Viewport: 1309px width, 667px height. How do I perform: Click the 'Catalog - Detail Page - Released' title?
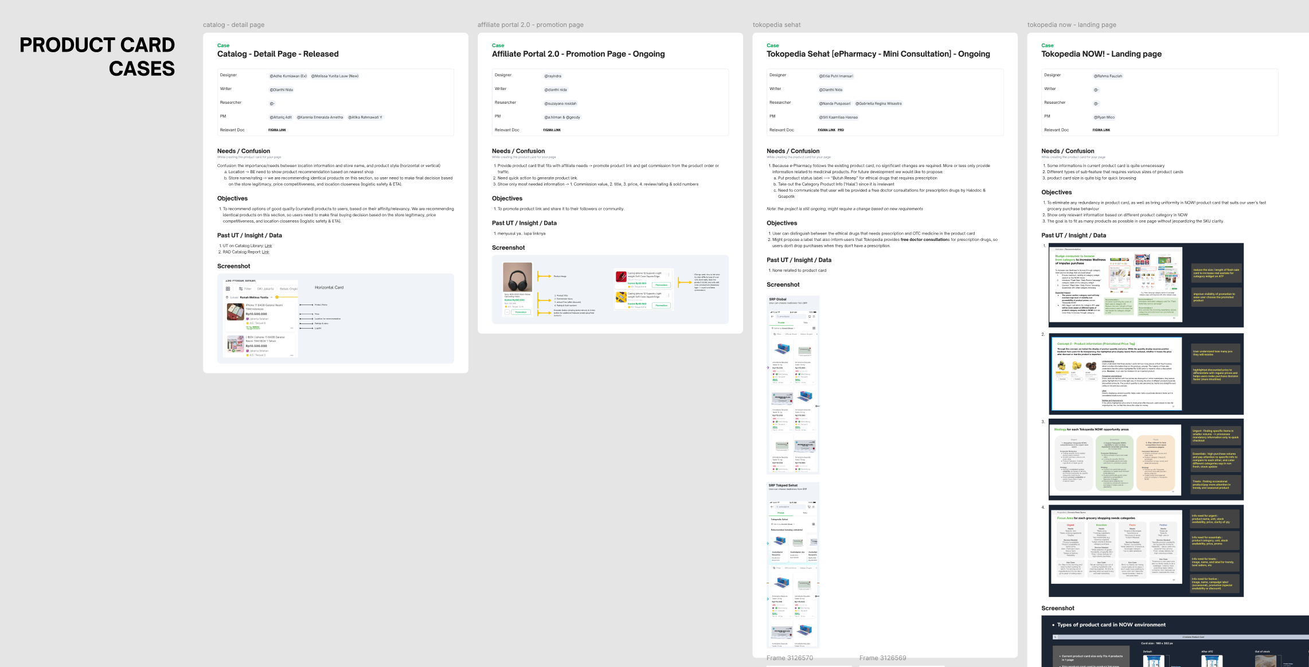[278, 54]
